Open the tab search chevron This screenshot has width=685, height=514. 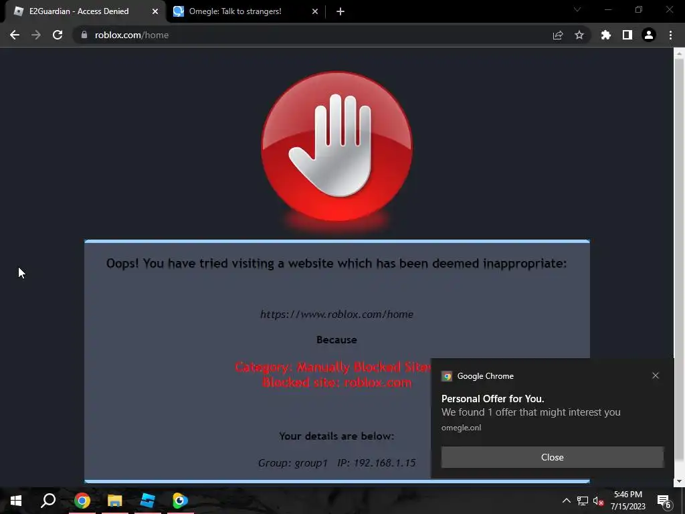[577, 9]
